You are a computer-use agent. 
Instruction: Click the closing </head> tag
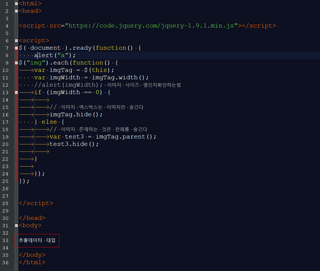[32, 218]
